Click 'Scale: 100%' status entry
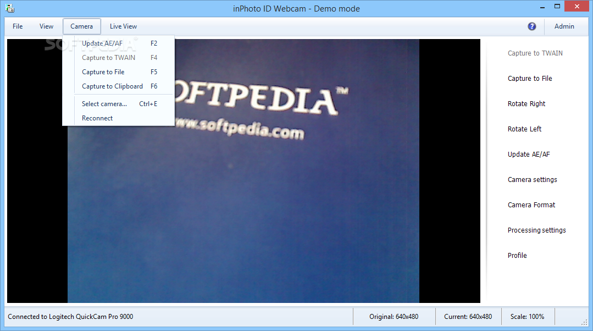This screenshot has width=593, height=331. pyautogui.click(x=527, y=317)
